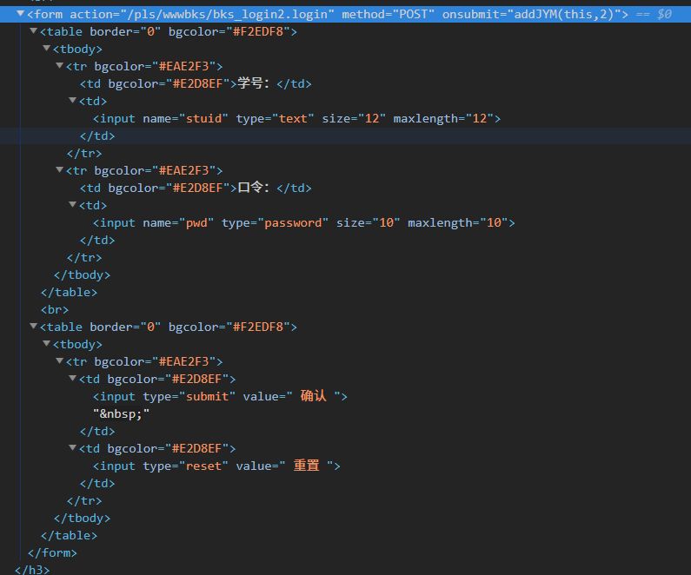691x575 pixels.
Task: Select the </table> tag just before </form>
Action: coord(70,535)
